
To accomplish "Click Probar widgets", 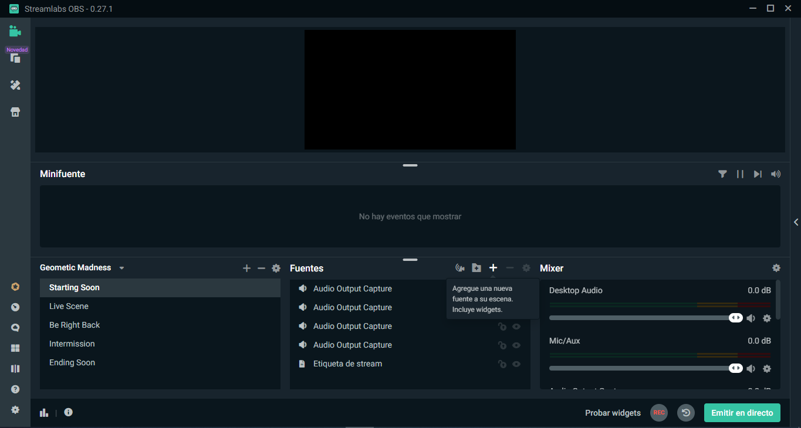I will 613,413.
